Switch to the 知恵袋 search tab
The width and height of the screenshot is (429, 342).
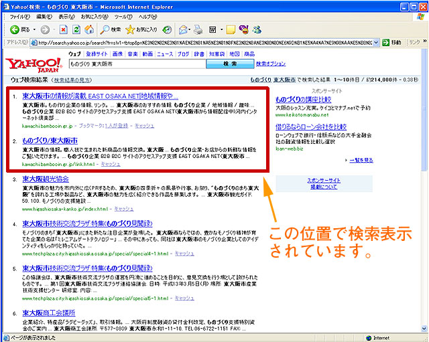click(217, 54)
